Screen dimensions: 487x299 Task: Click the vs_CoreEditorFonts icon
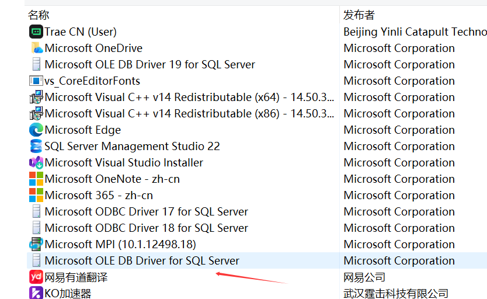[x=36, y=81]
